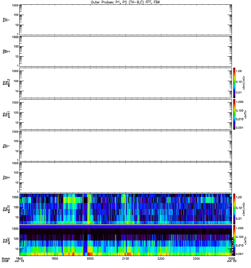Click the "thc fff 2" panel axis label

(6, 178)
